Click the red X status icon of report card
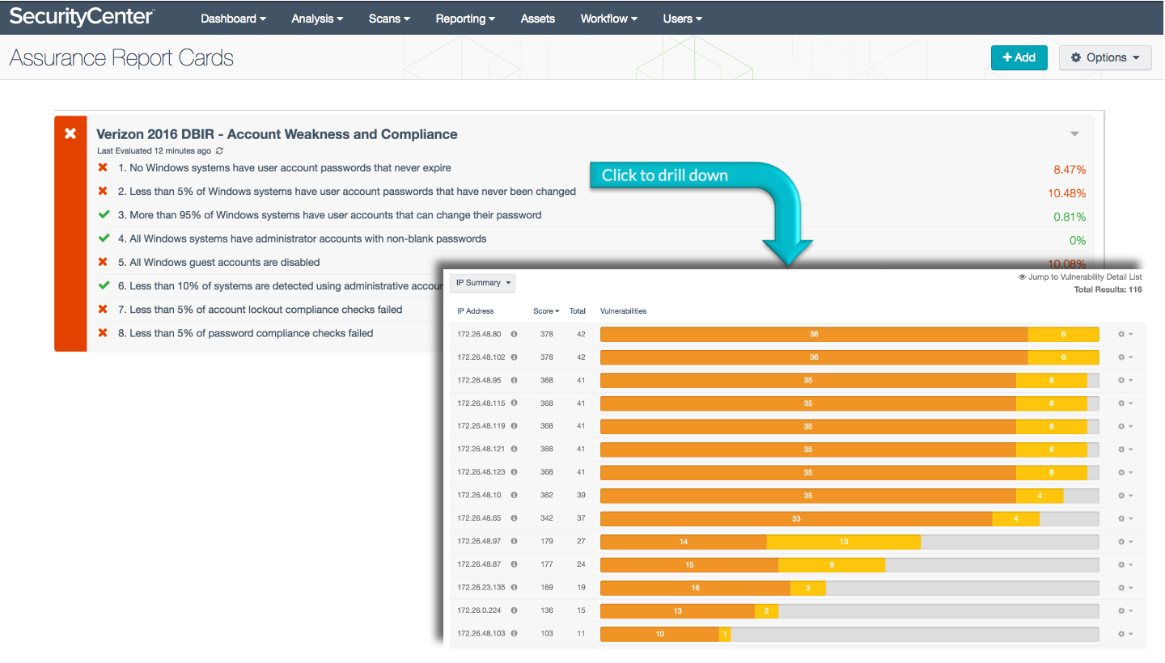Screen dimensions: 1165x663 point(70,133)
